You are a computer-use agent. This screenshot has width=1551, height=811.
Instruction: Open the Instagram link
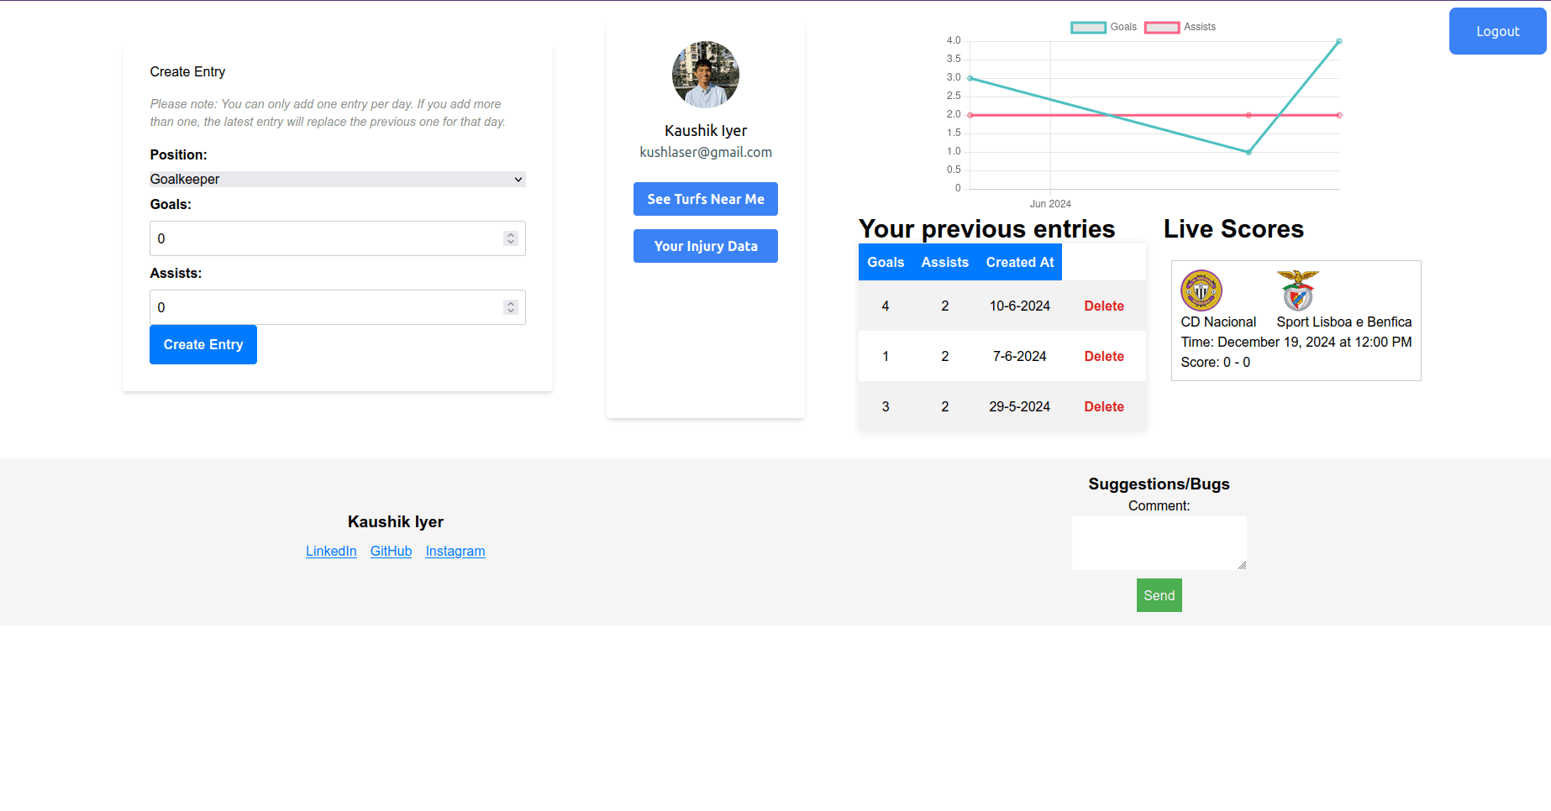[x=455, y=551]
